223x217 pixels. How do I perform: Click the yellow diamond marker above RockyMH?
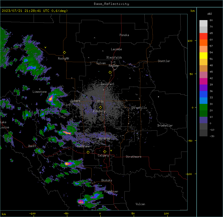pos(65,53)
